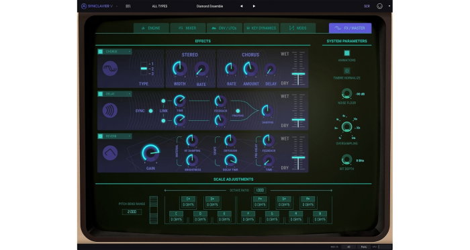Toggle the Reverb effect on/off checkbox
The image size is (470, 250).
coord(101,136)
